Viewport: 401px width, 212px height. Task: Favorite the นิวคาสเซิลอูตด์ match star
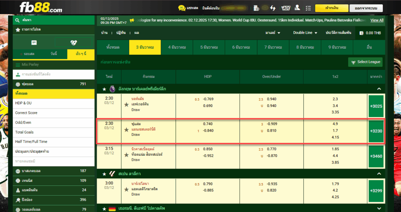[x=126, y=155]
